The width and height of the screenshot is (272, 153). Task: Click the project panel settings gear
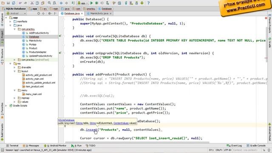(x=50, y=13)
